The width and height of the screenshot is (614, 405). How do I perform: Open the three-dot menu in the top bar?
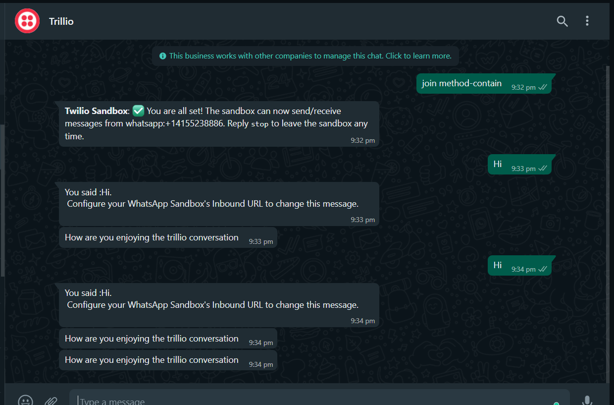click(x=587, y=21)
